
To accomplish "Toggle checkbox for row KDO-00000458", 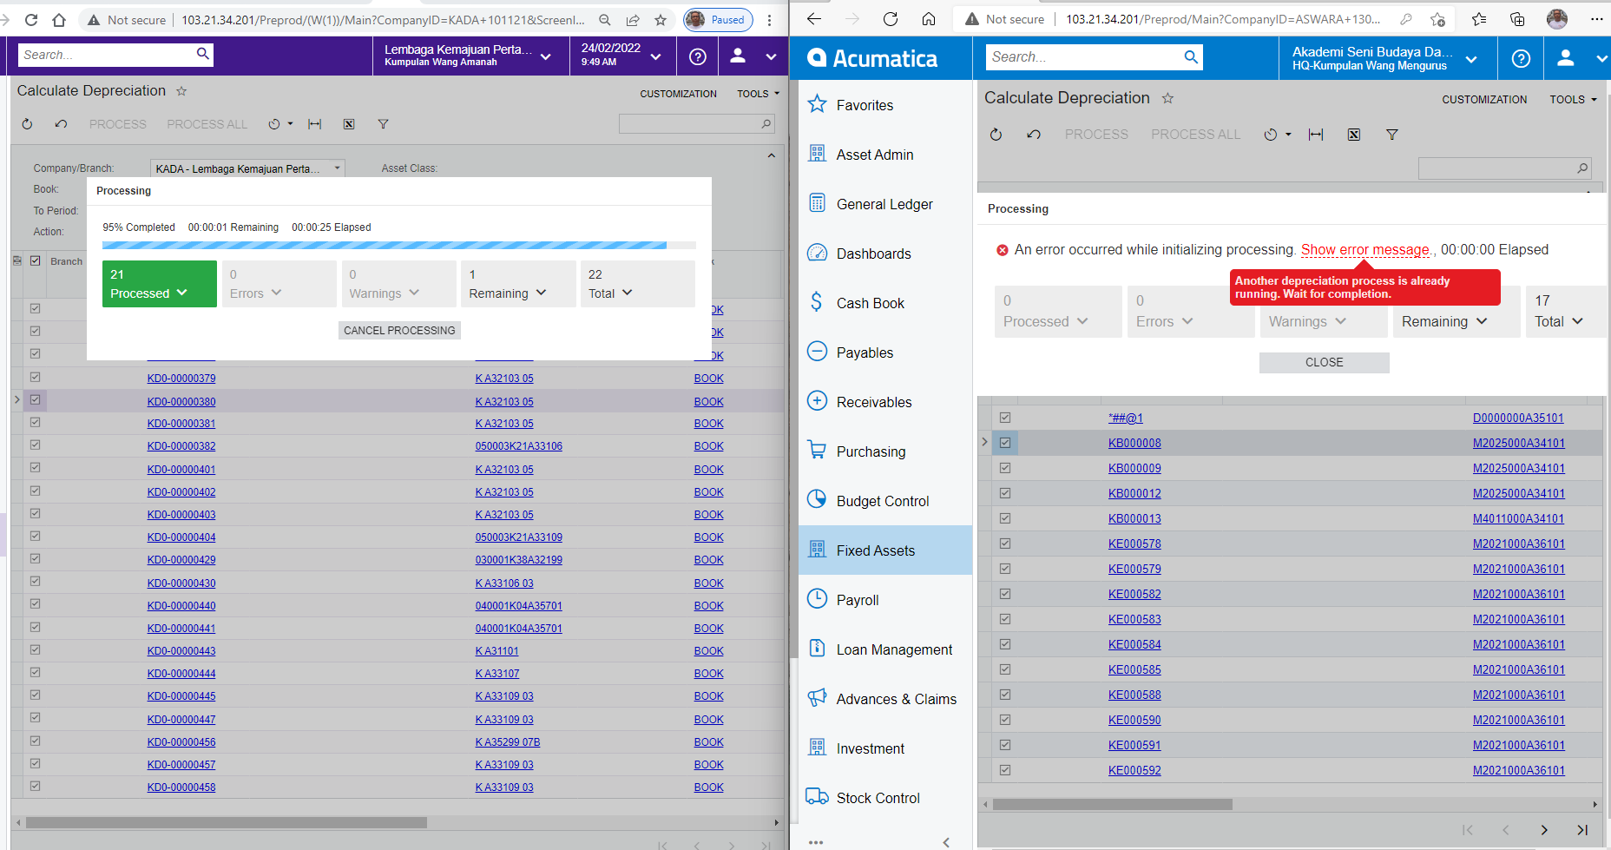I will pos(36,786).
